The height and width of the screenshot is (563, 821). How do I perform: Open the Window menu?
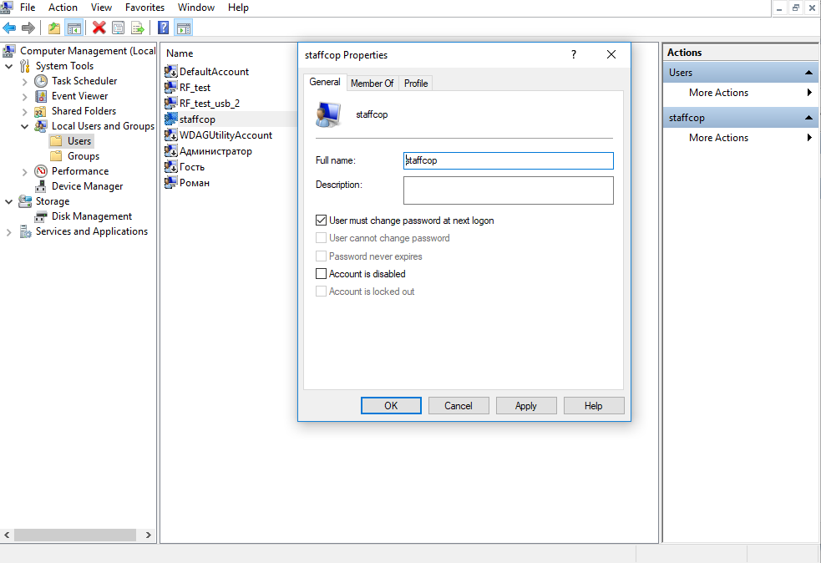(195, 8)
